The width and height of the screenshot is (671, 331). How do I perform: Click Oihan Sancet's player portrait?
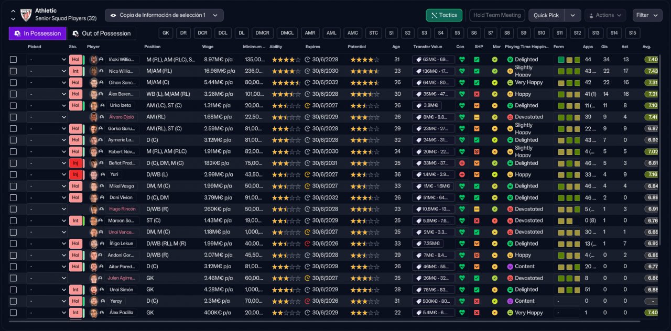click(x=94, y=83)
